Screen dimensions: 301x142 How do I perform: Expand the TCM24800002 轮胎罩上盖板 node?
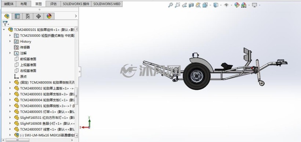[x=10, y=88]
